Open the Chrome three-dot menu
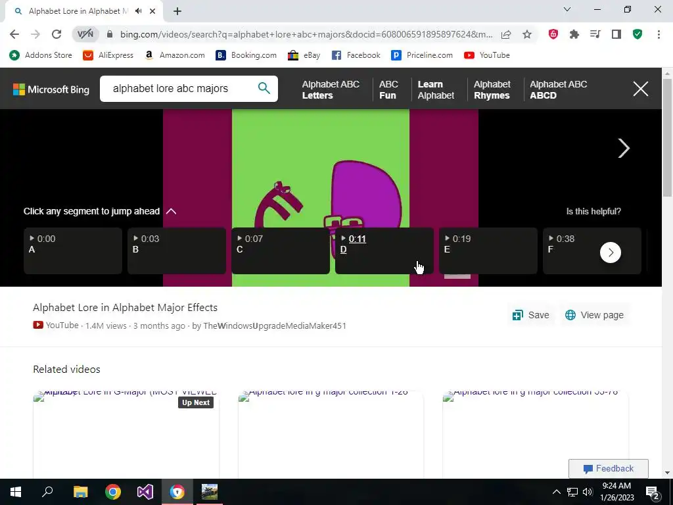 click(x=659, y=34)
